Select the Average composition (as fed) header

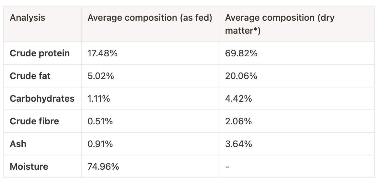click(150, 18)
